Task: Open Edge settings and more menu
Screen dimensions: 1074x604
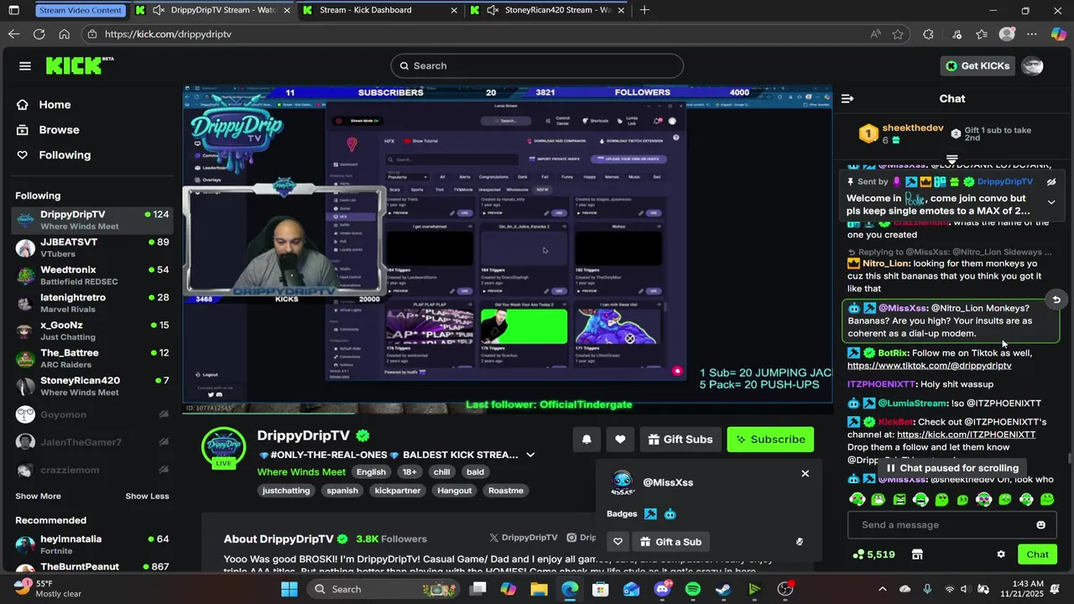Action: click(x=1032, y=34)
